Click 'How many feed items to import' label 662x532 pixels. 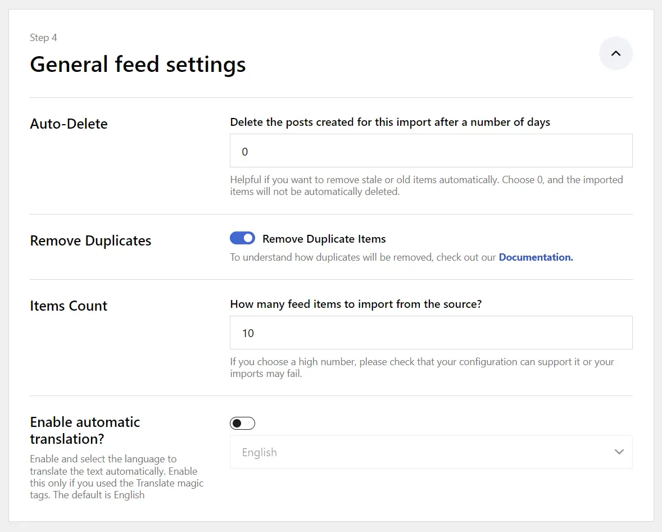tap(356, 304)
